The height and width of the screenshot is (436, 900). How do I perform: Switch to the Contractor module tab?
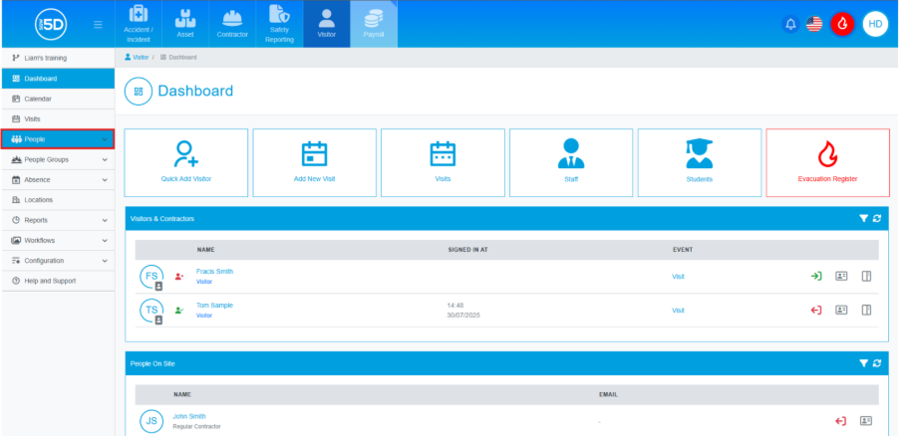tap(232, 24)
